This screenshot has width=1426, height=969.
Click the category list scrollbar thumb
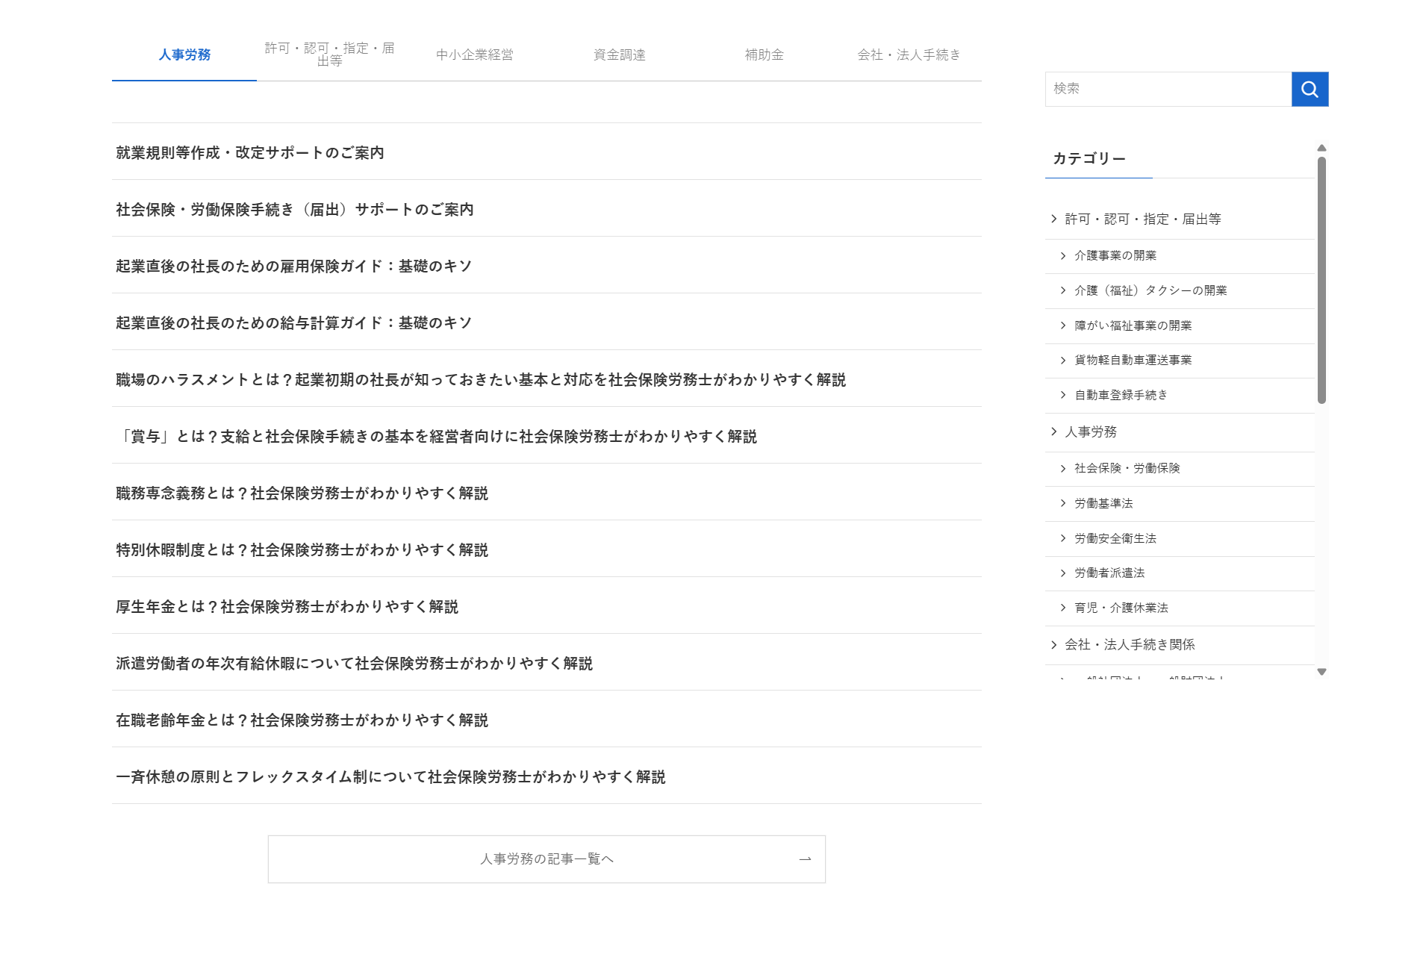pos(1321,280)
